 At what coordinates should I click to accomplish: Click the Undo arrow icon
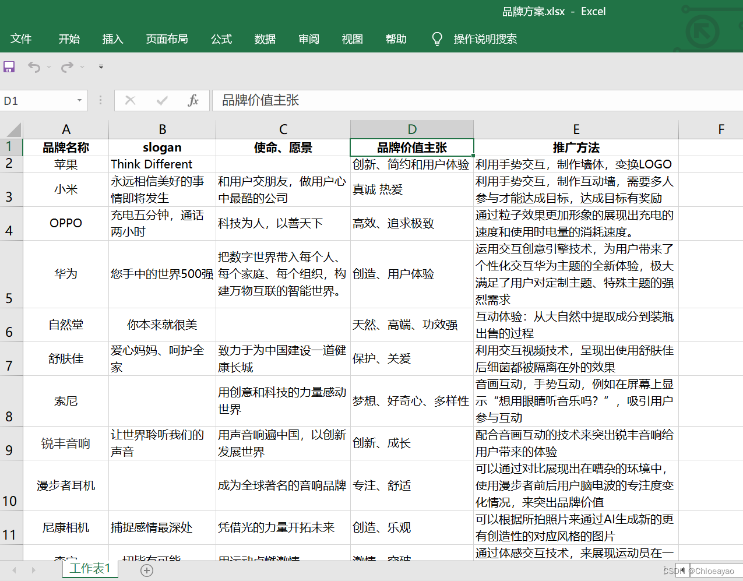(34, 67)
